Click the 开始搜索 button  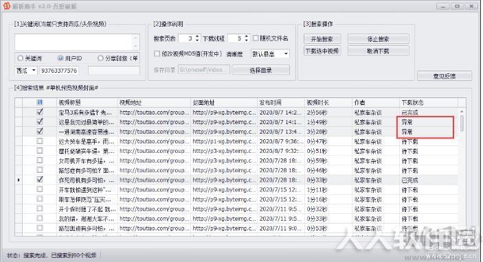click(322, 39)
